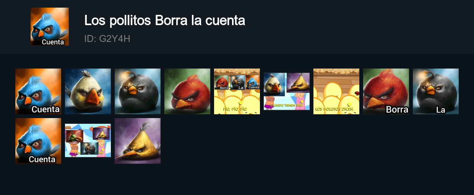Screen dimensions: 474x195
Task: Open the 'Cuando tienen frío' collage thumbnail
Action: (x=287, y=91)
